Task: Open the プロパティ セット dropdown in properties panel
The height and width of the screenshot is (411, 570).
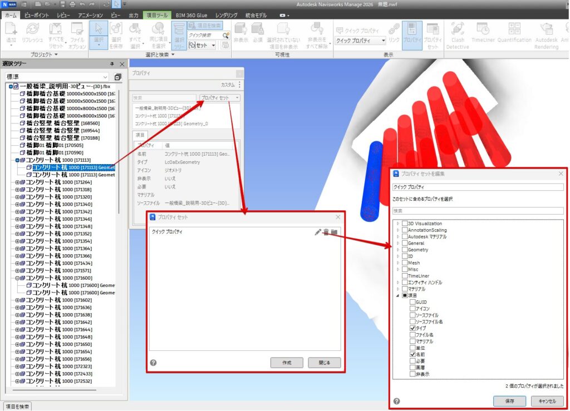Action: tap(220, 98)
